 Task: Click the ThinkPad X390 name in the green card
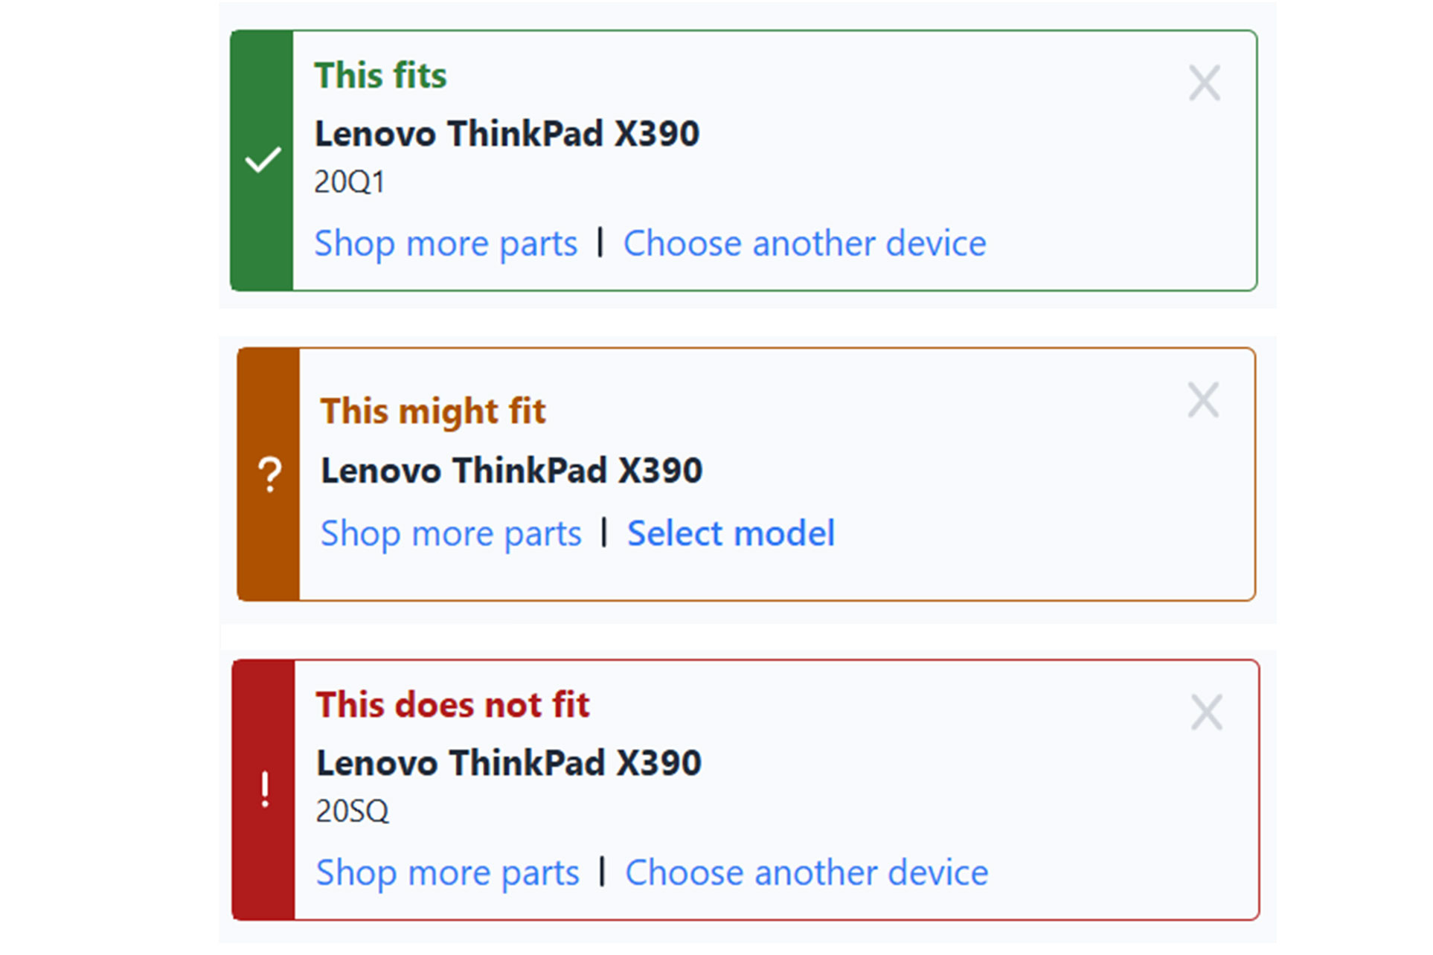click(x=507, y=135)
